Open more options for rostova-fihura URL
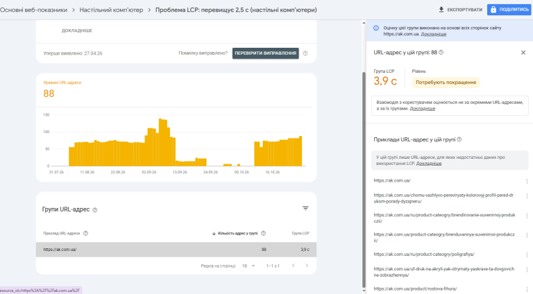Image resolution: width=533 pixels, height=294 pixels. [527, 289]
